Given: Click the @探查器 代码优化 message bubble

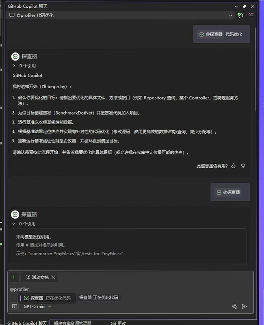Looking at the screenshot, I should (x=221, y=34).
